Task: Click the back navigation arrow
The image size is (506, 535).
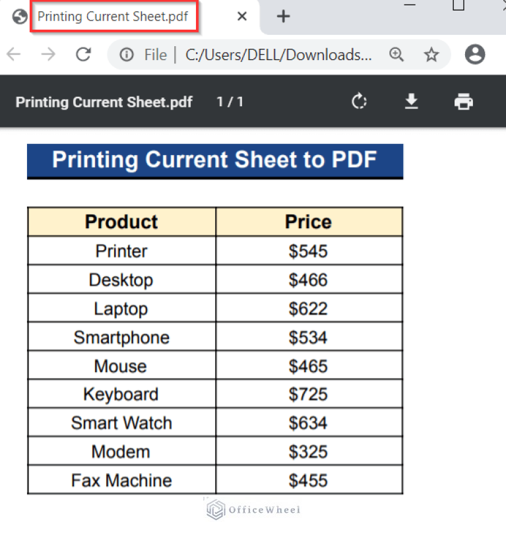Action: 13,55
